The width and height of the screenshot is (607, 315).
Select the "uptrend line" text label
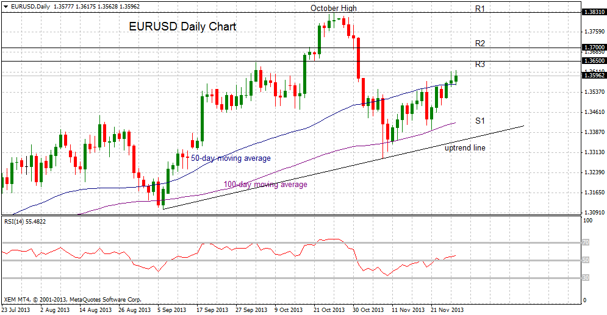pos(465,147)
